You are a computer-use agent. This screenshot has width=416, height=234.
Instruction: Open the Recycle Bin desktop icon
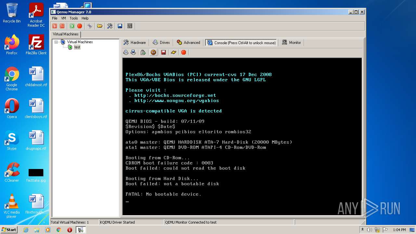click(x=12, y=13)
